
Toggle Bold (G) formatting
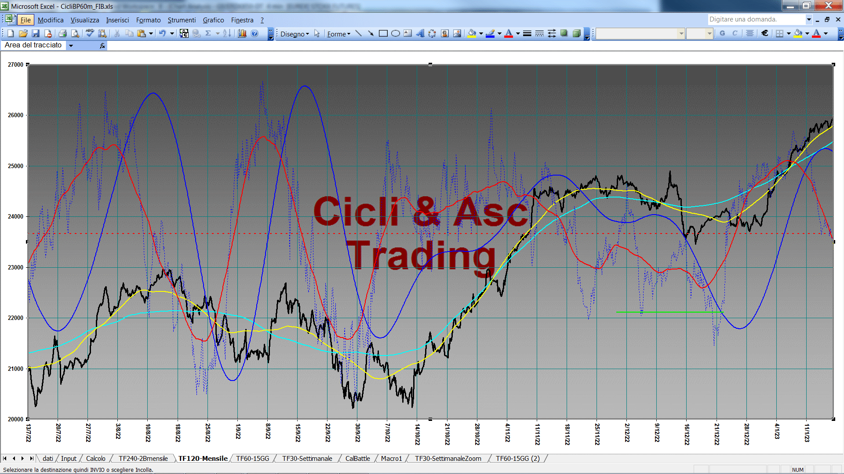[x=722, y=33]
